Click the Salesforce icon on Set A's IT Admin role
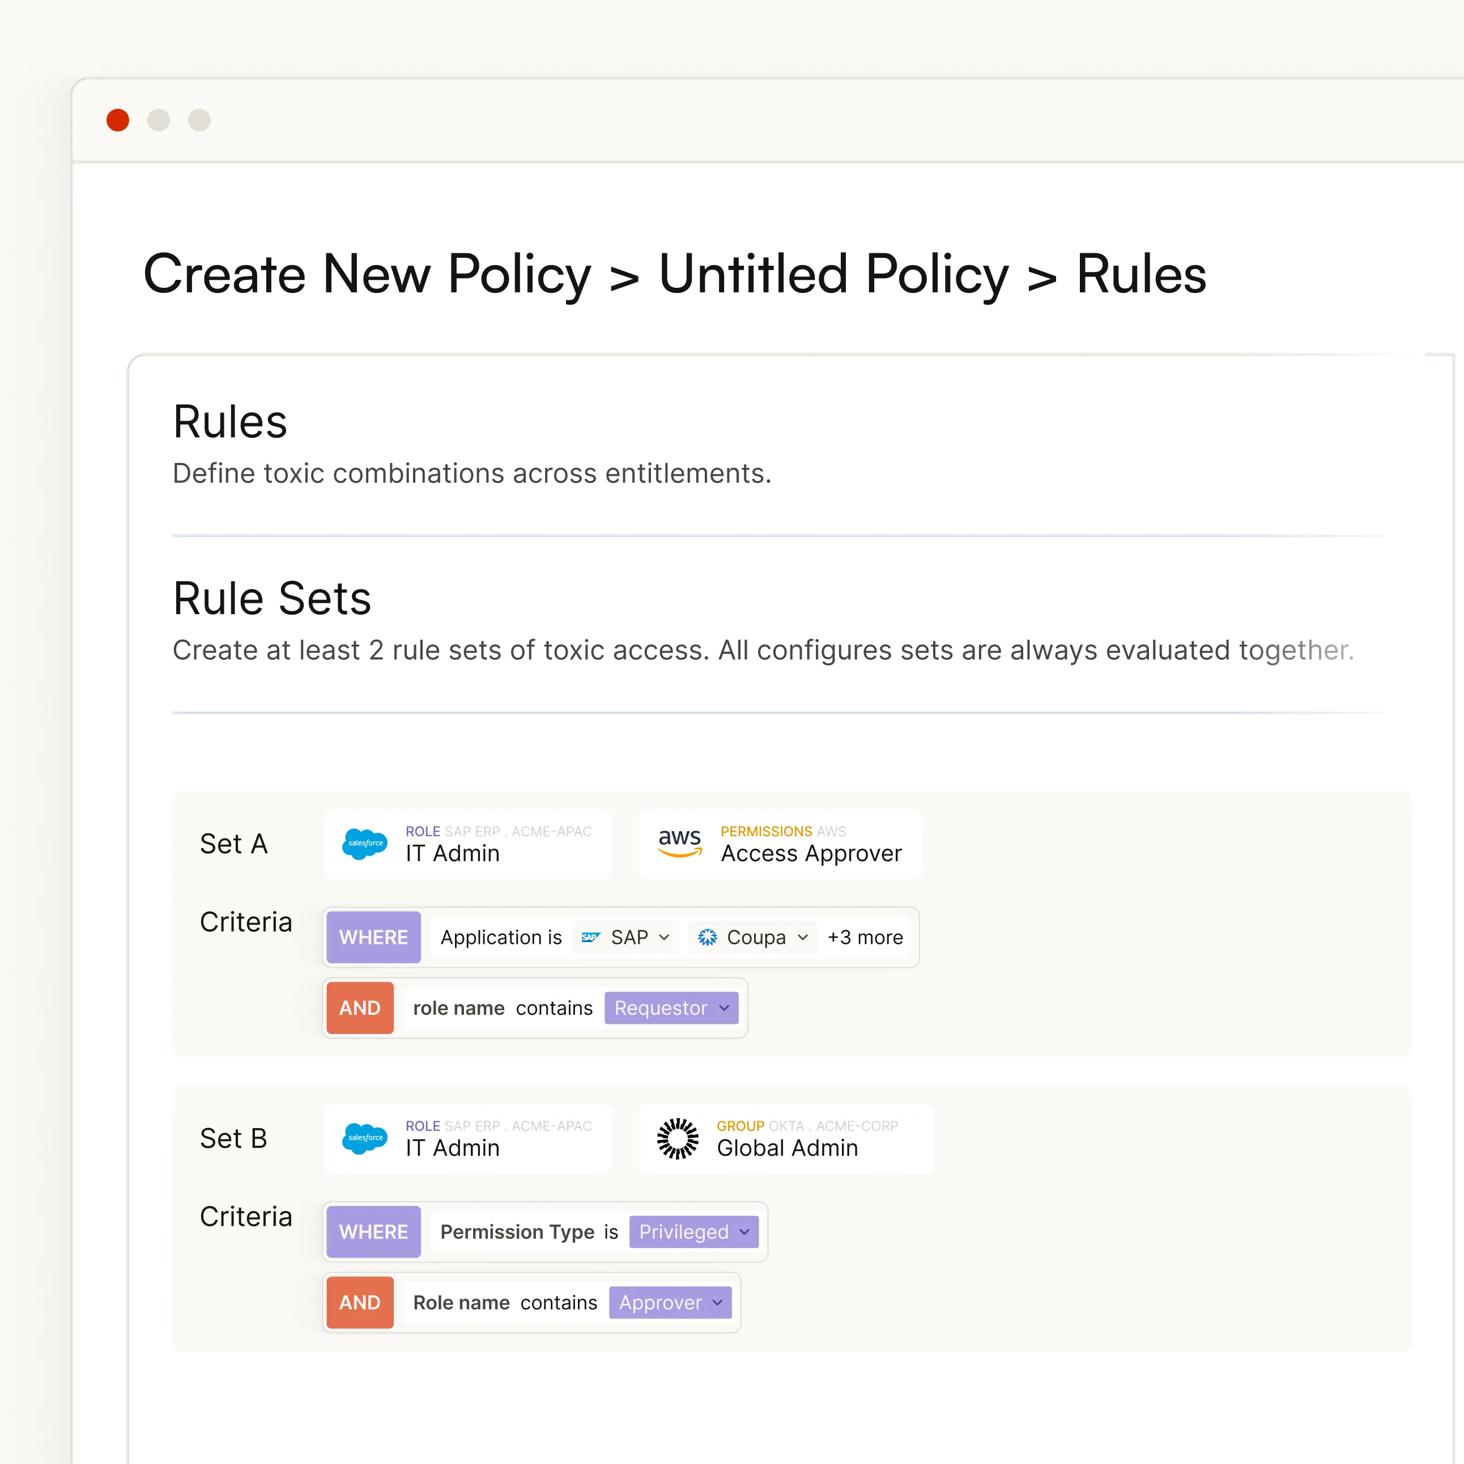 click(x=364, y=844)
